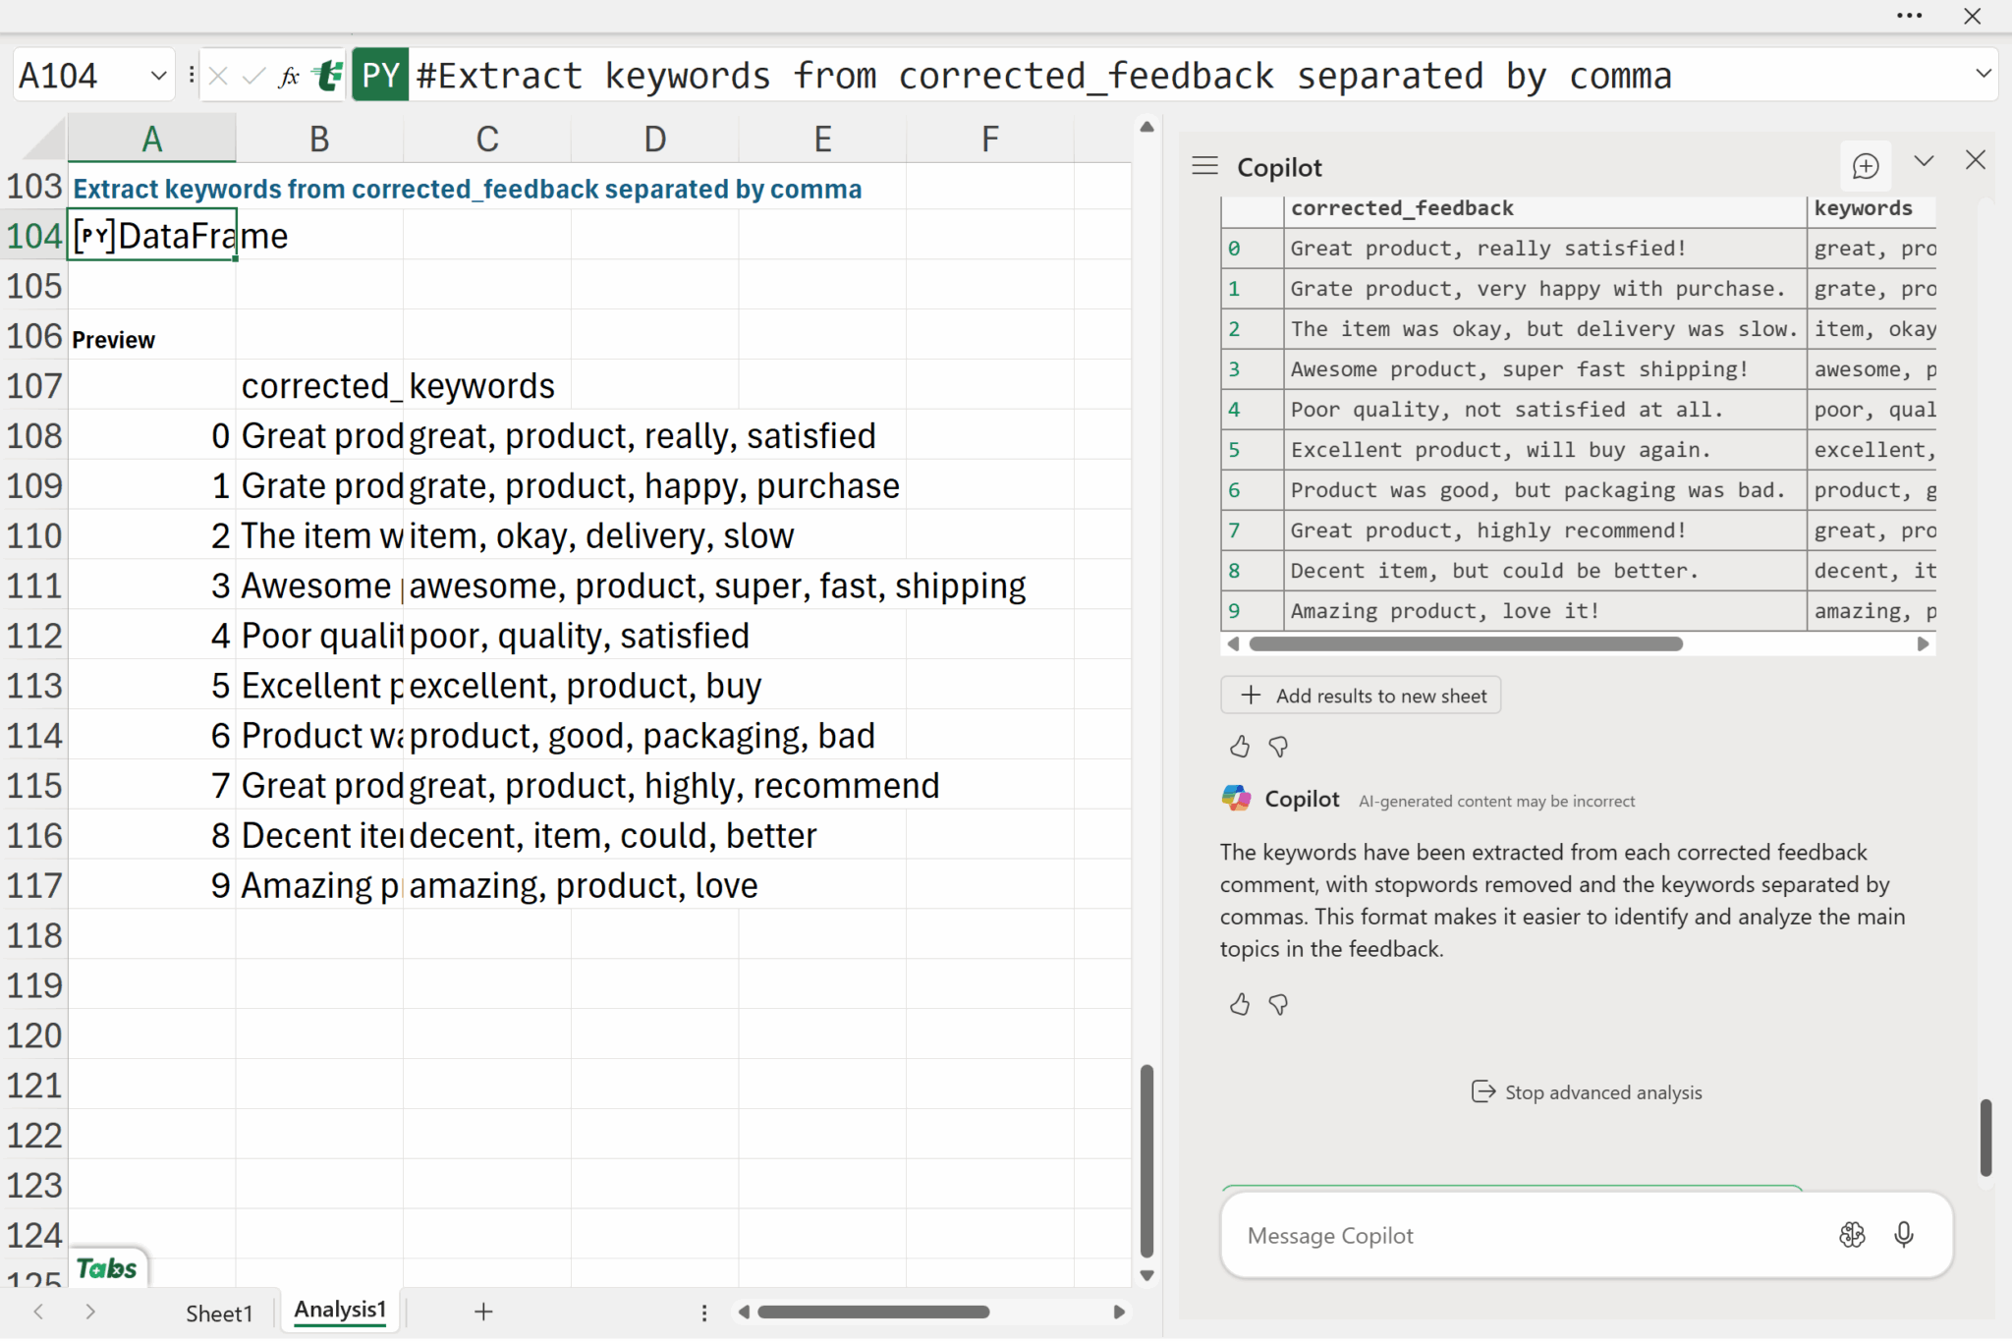Click the Copilot hamburger menu icon
2012x1341 pixels.
[1204, 166]
